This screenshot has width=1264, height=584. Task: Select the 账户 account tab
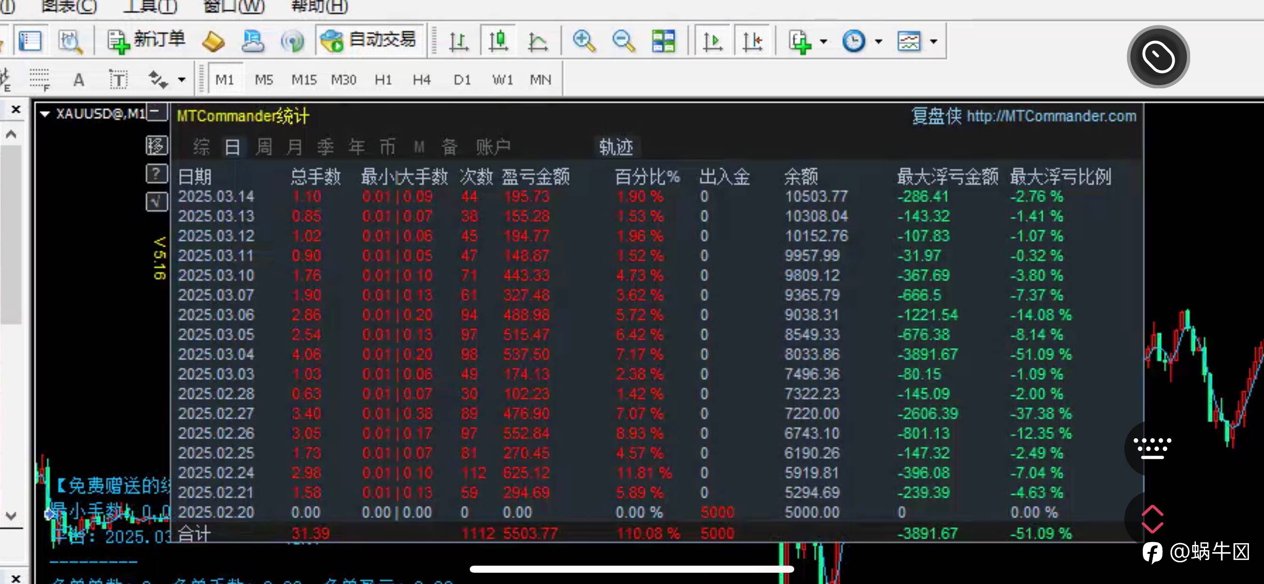click(x=493, y=147)
